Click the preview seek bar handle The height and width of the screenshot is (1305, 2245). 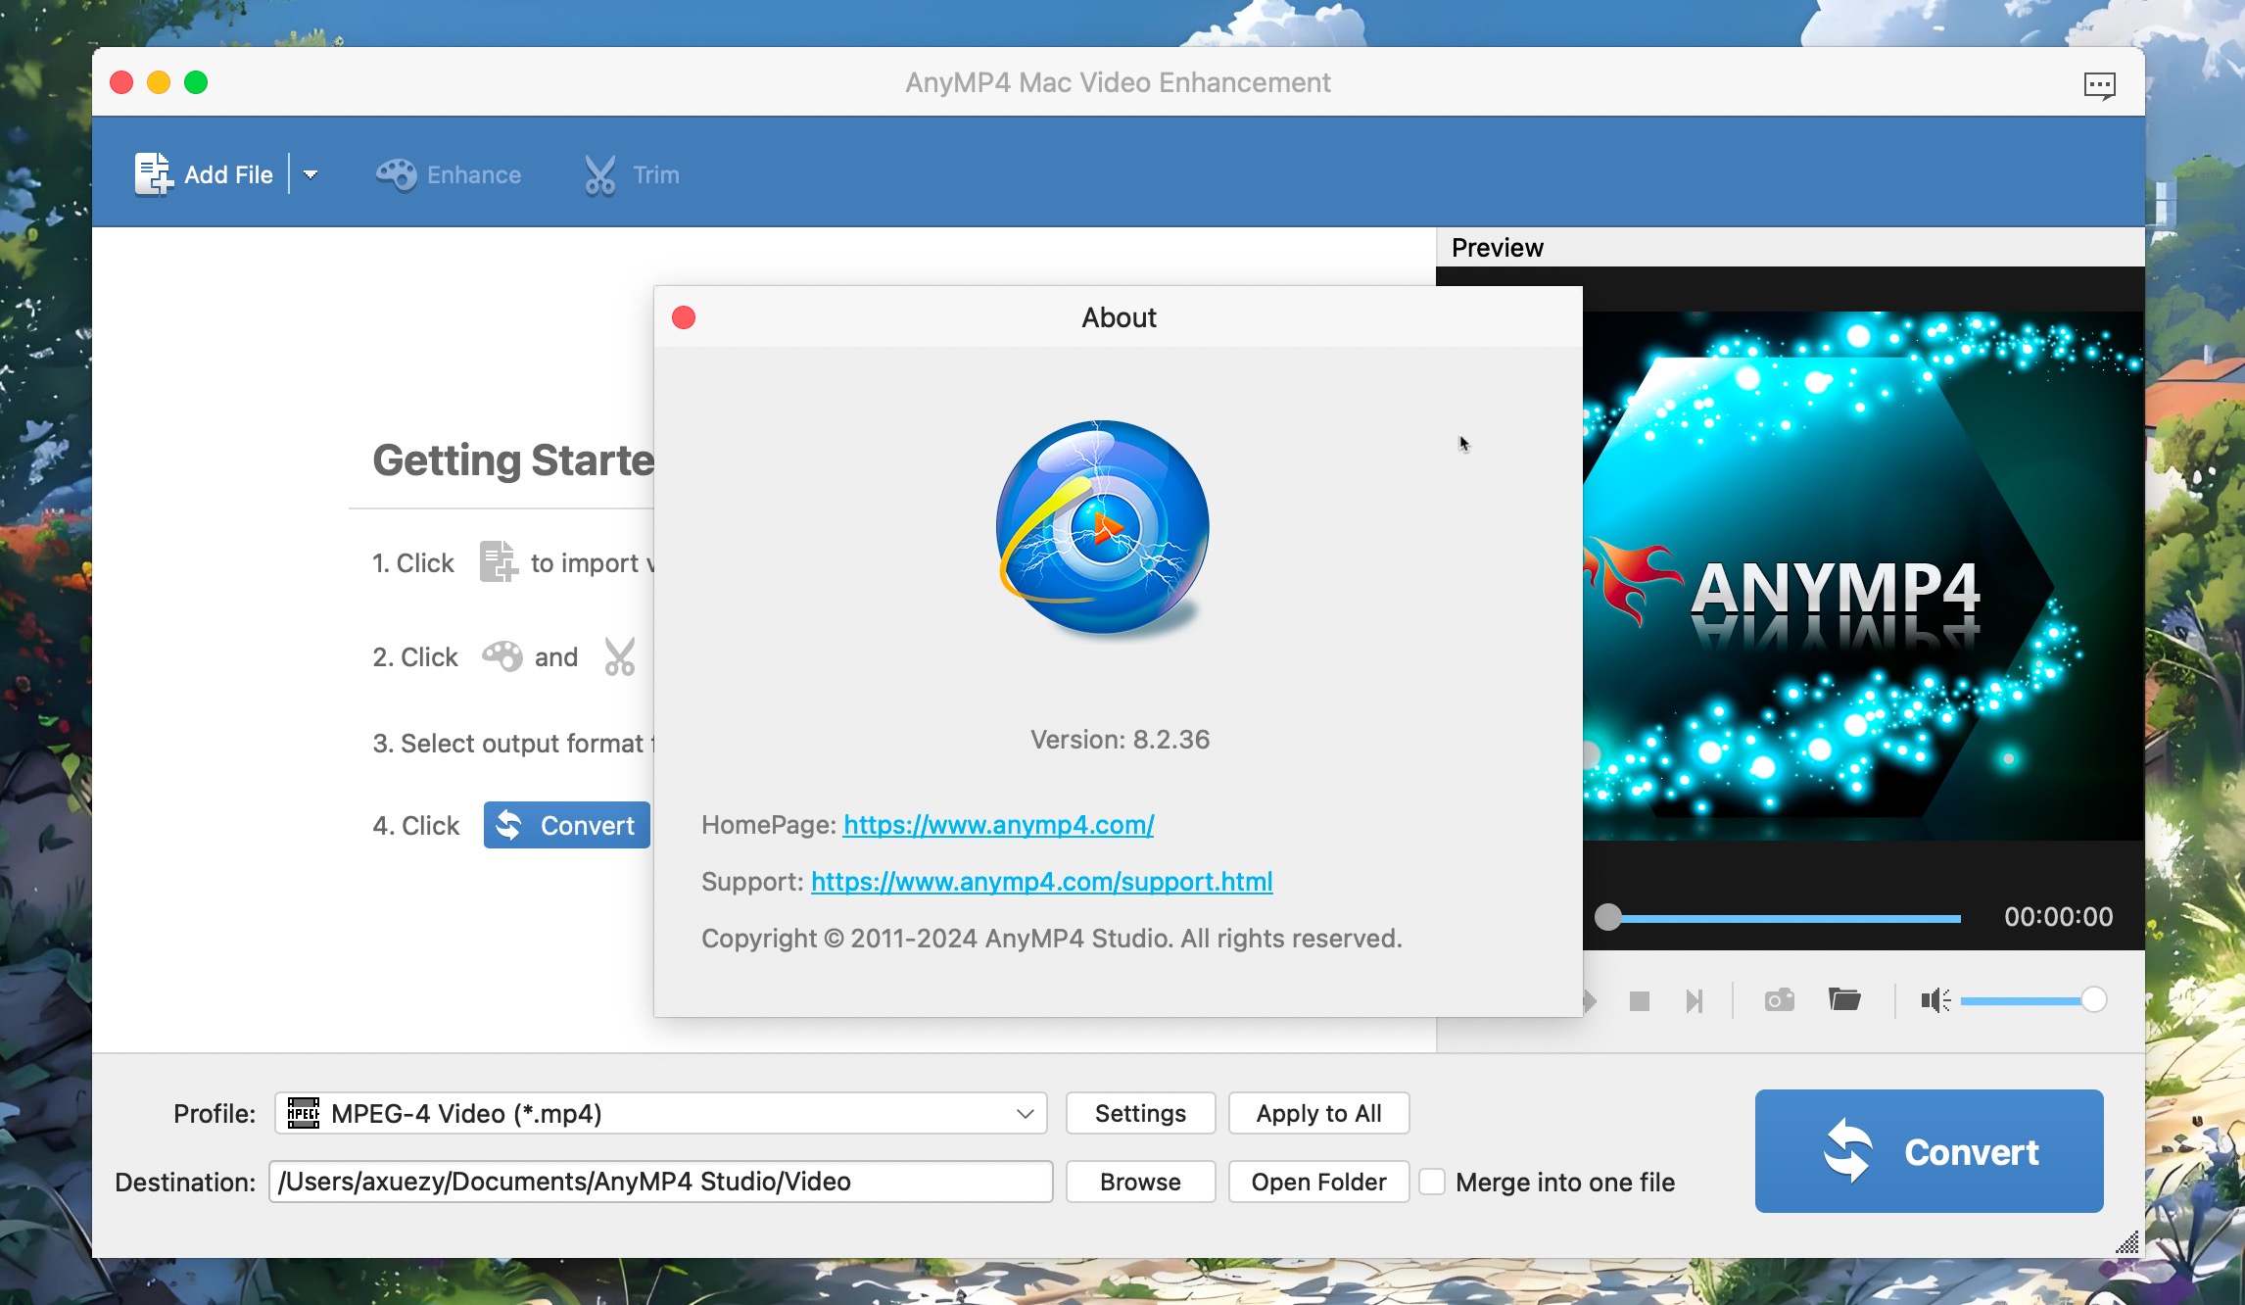pos(1607,917)
